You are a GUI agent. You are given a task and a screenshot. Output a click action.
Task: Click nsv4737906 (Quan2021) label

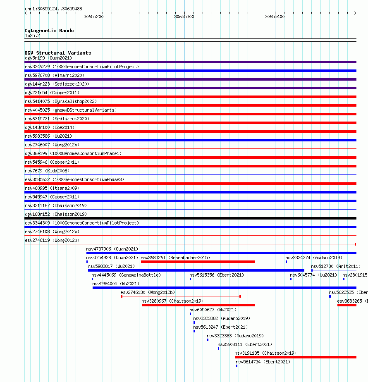pos(112,249)
